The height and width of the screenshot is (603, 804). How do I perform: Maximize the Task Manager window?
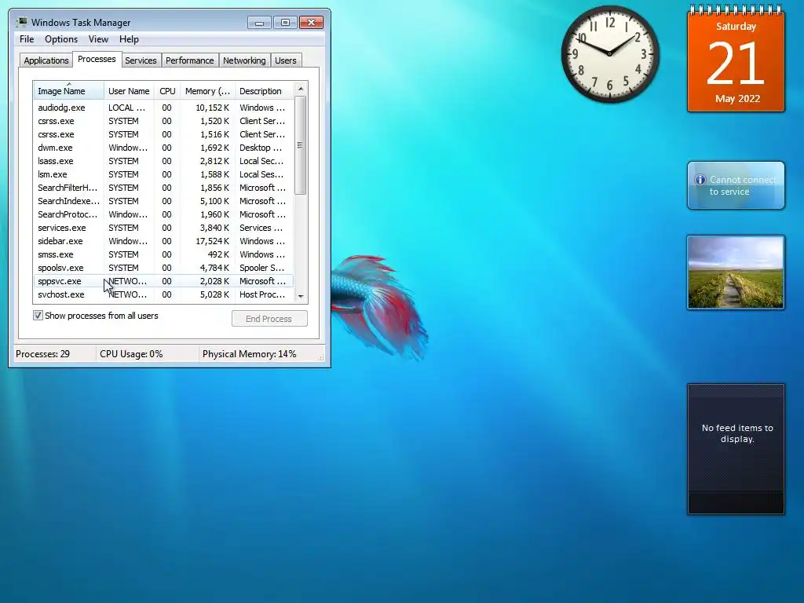[285, 23]
